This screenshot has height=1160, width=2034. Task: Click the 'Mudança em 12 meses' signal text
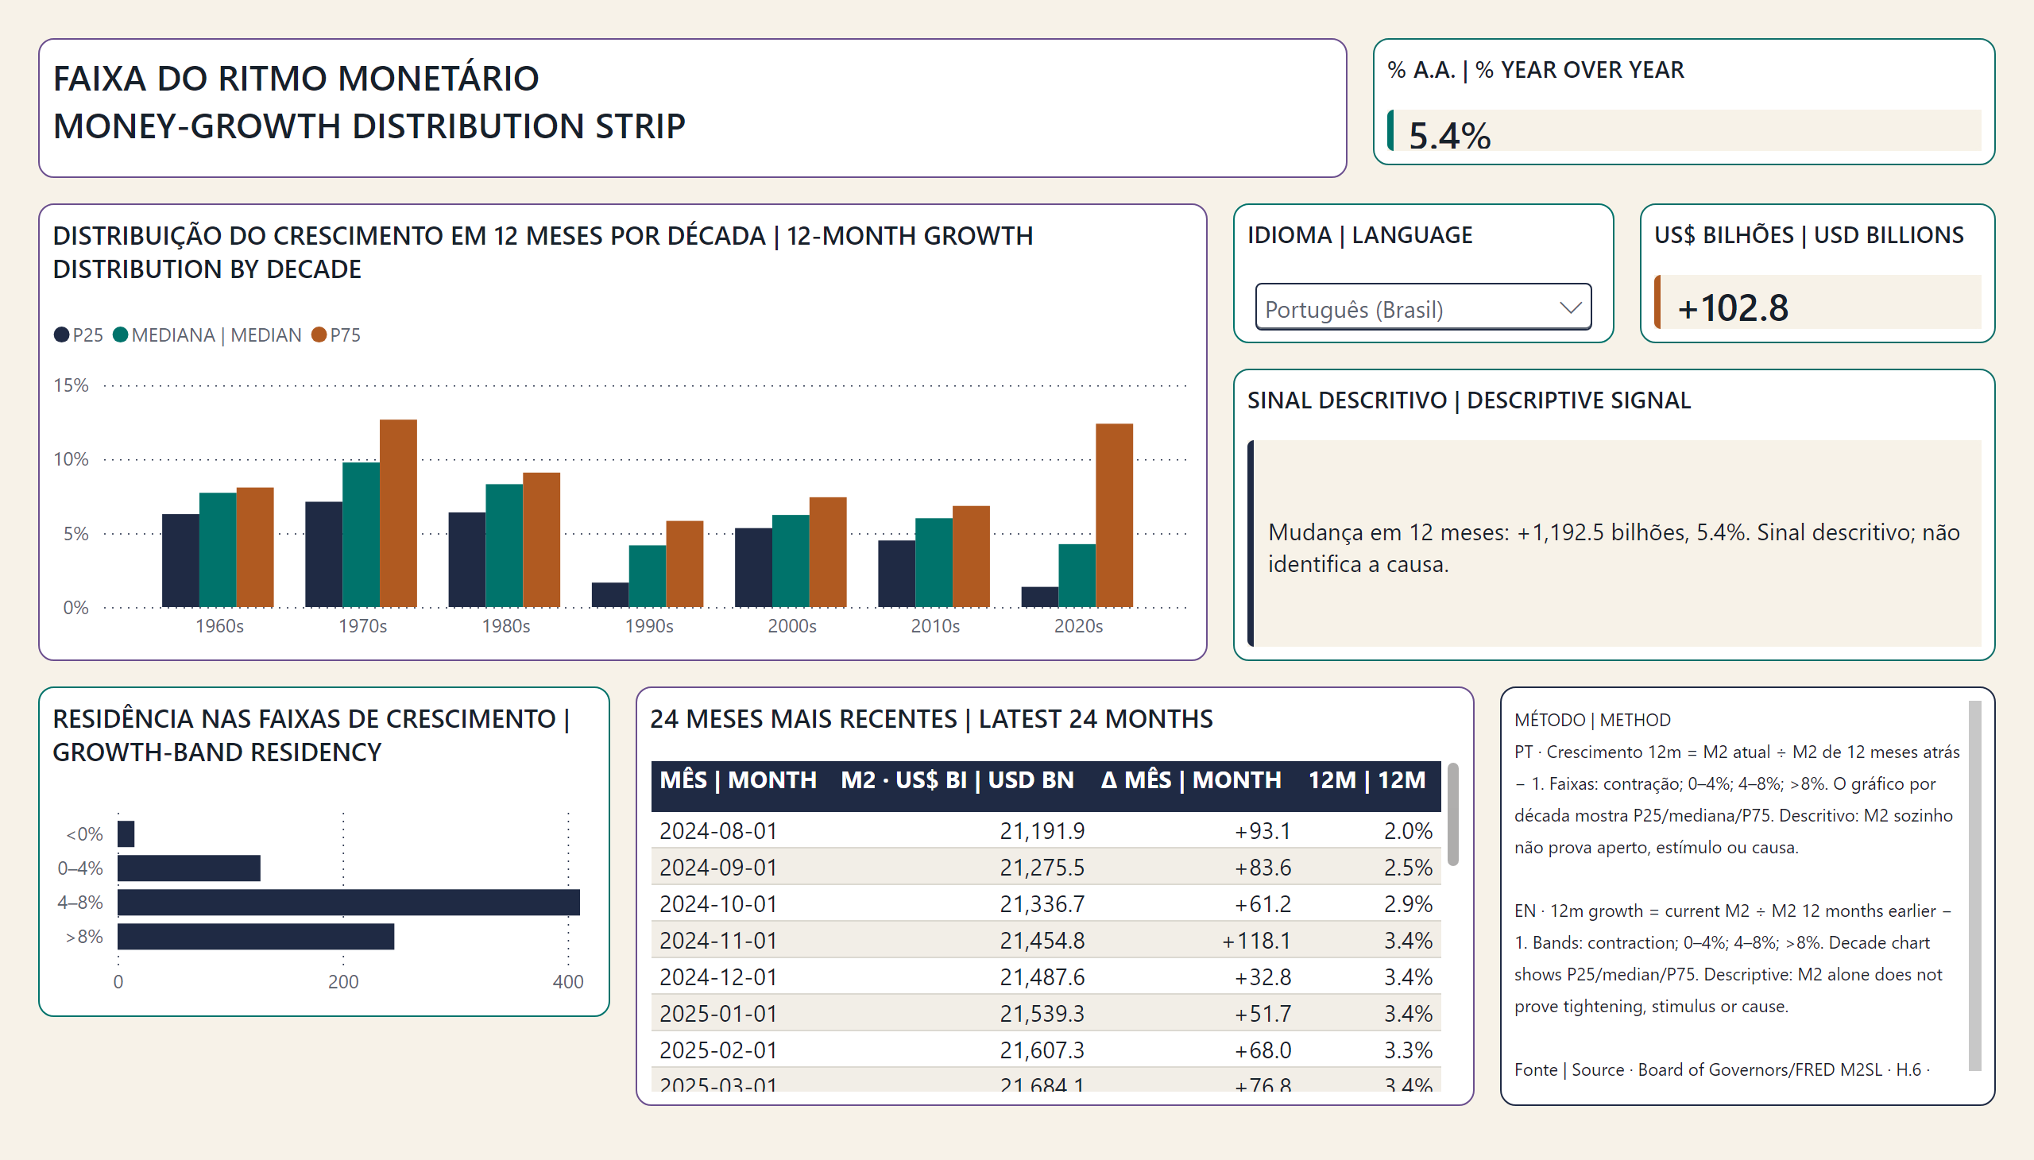pos(1614,548)
